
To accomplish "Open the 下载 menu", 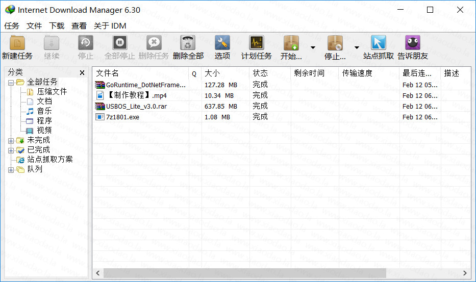I will (x=57, y=26).
